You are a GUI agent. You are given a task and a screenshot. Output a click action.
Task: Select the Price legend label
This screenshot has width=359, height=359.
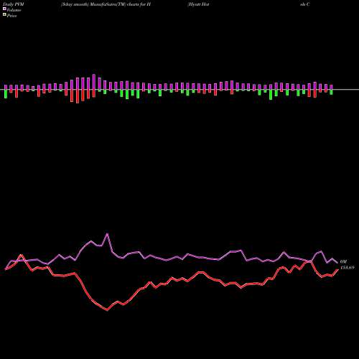click(11, 16)
